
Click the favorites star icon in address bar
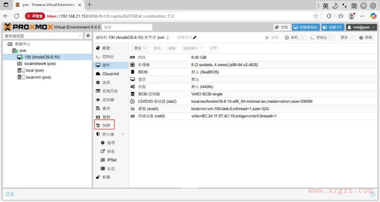pos(316,16)
